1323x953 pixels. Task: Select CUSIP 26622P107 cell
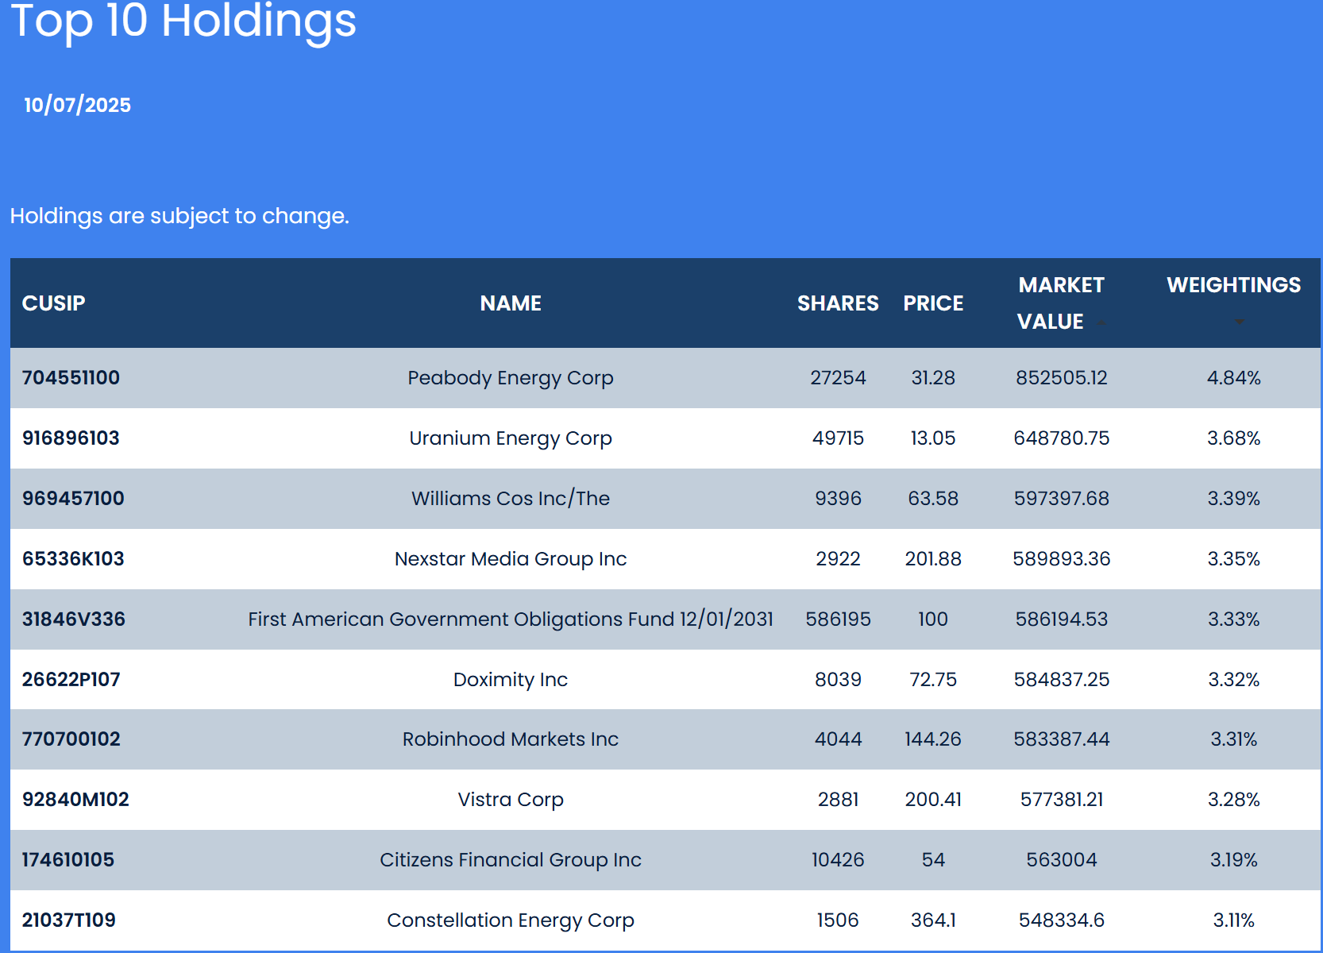pyautogui.click(x=71, y=680)
